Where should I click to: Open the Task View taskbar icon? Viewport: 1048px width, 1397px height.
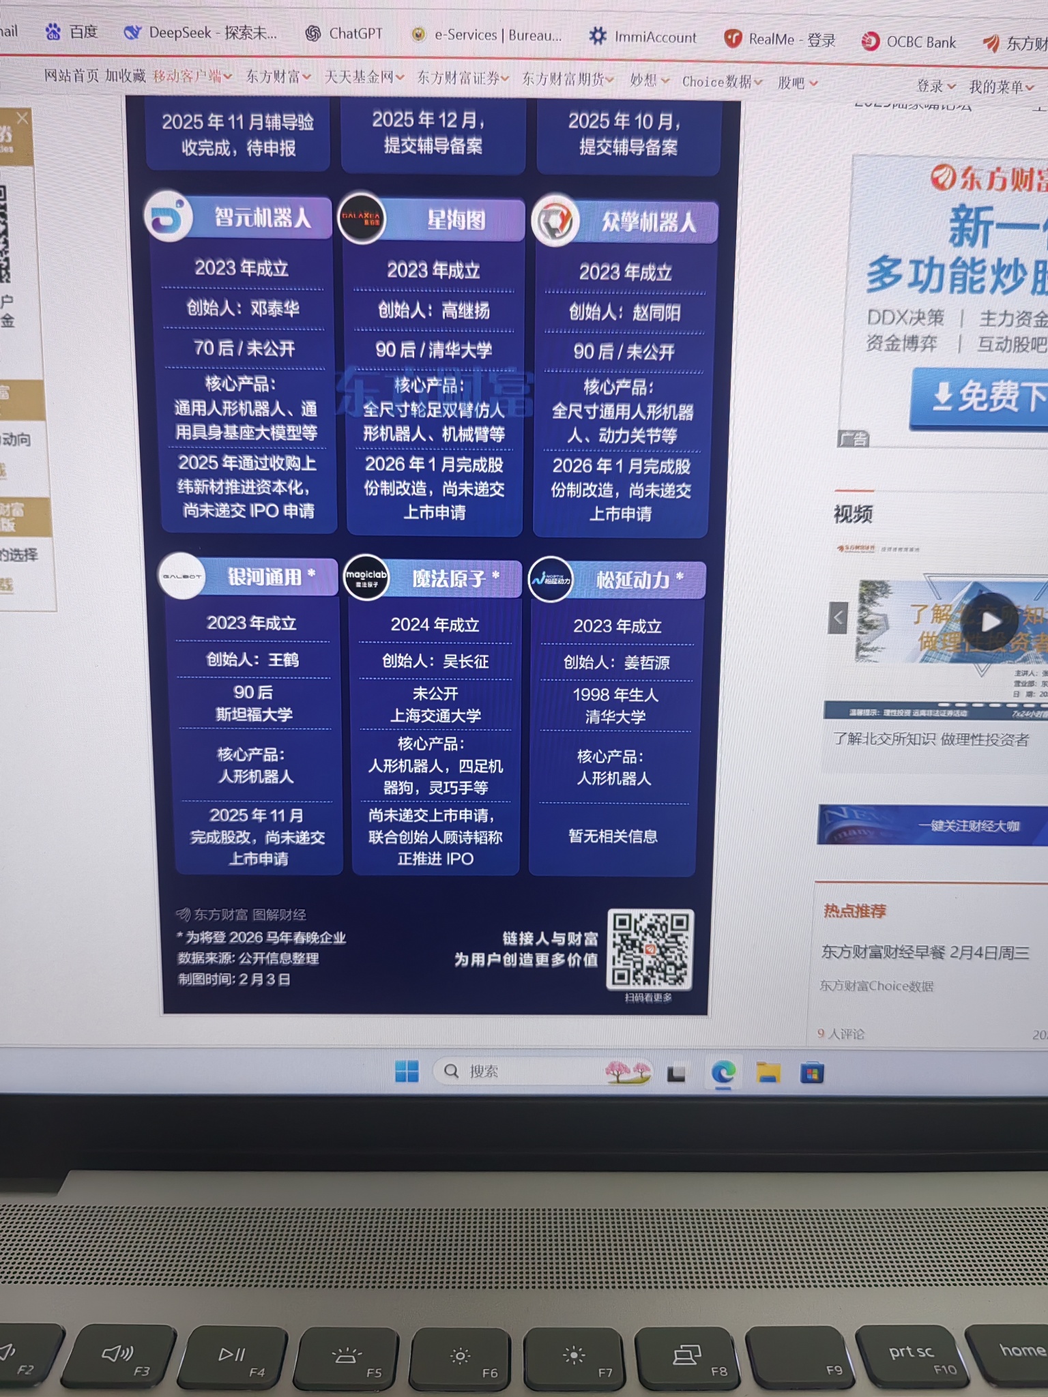(675, 1074)
